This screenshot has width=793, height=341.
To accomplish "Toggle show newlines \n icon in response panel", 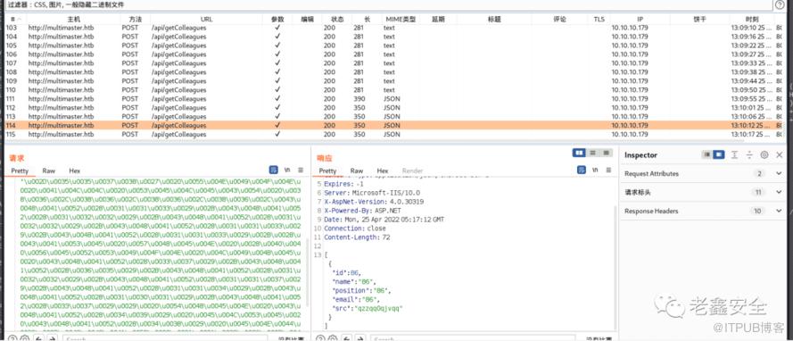I will tap(595, 170).
